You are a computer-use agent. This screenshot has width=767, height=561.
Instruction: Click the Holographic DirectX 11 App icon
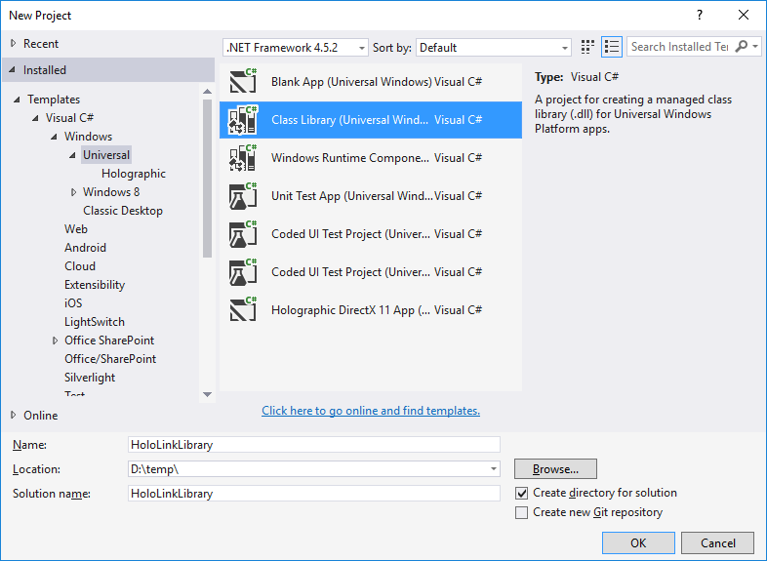point(243,310)
